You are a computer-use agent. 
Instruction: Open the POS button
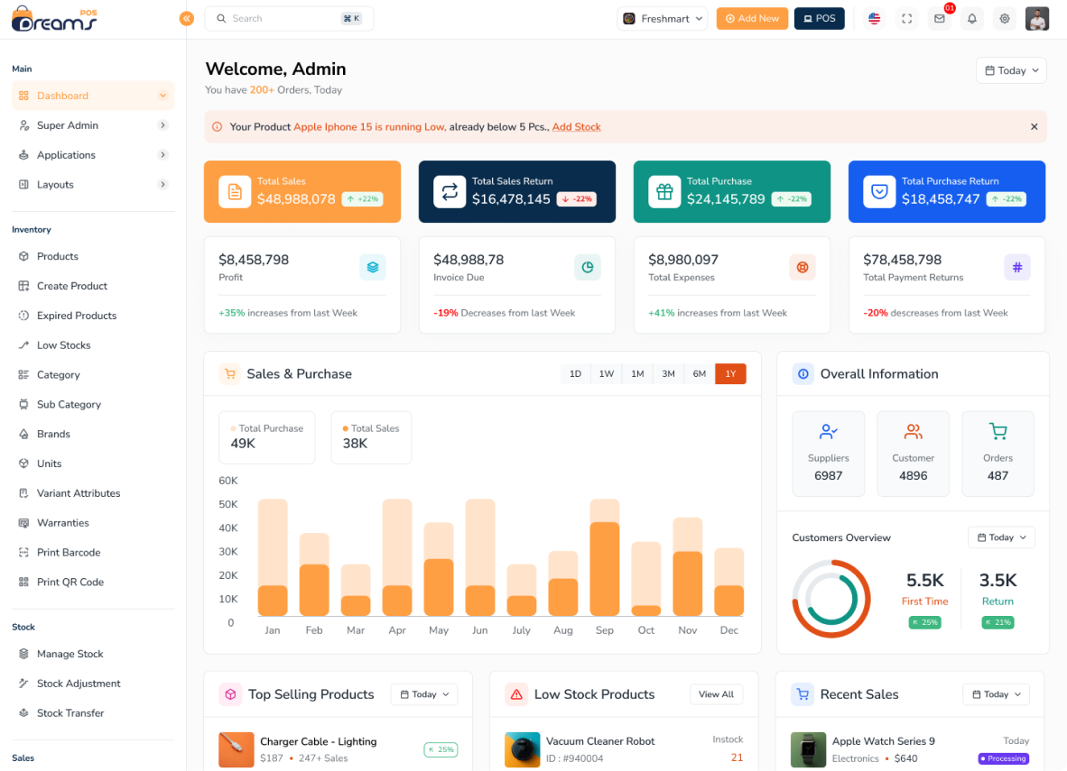click(x=820, y=18)
